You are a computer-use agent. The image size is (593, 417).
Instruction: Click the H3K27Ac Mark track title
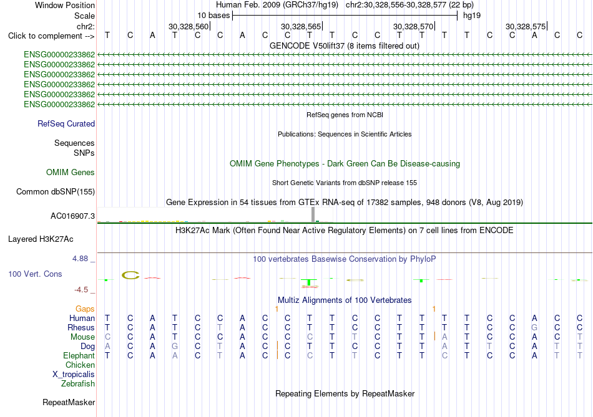tap(344, 231)
